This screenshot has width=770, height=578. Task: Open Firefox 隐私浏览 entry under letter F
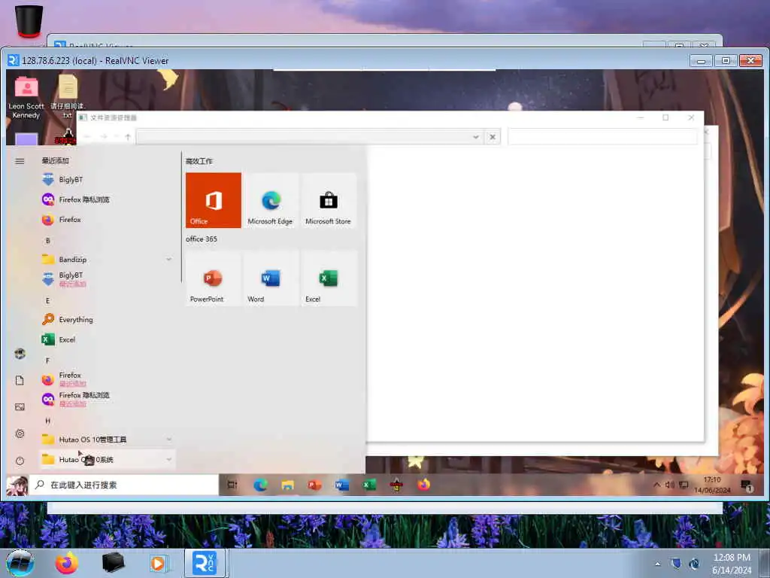click(x=107, y=400)
